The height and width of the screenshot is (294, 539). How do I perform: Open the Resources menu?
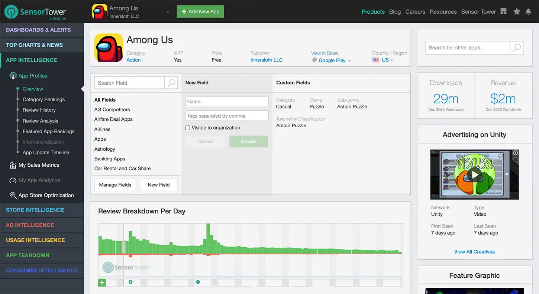443,12
